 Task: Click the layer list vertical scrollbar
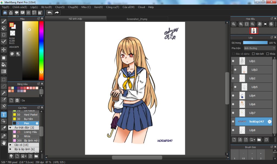click(274, 97)
